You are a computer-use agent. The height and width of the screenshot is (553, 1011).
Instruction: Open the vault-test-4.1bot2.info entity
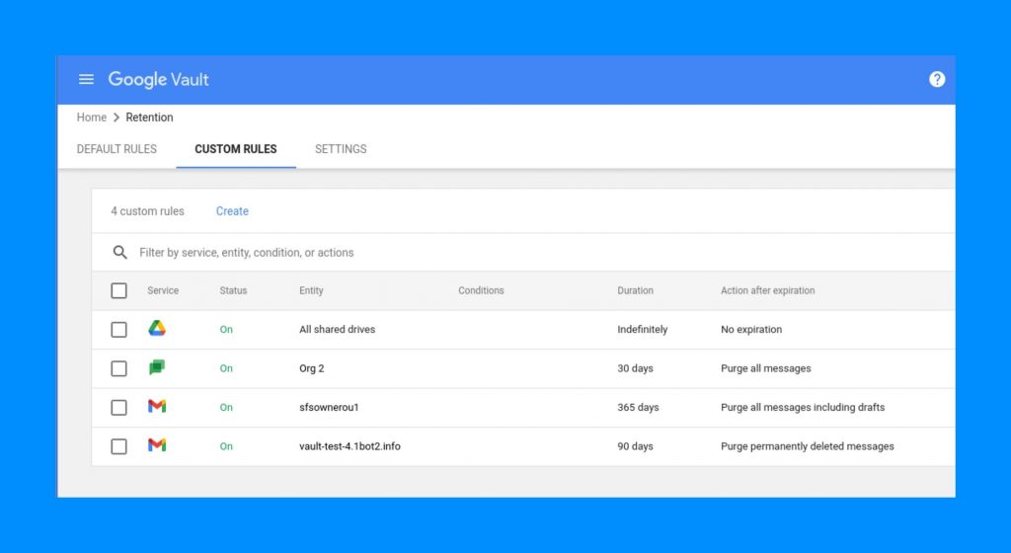point(350,446)
